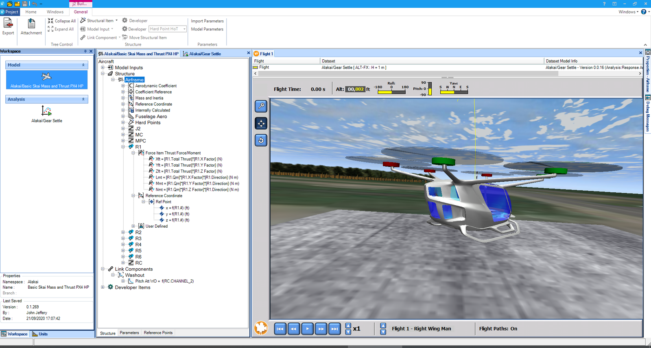
Task: Select the magnifier zoom tool in flight view
Action: pyautogui.click(x=261, y=106)
